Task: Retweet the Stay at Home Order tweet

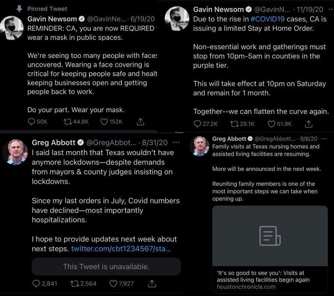Action: tap(234, 124)
